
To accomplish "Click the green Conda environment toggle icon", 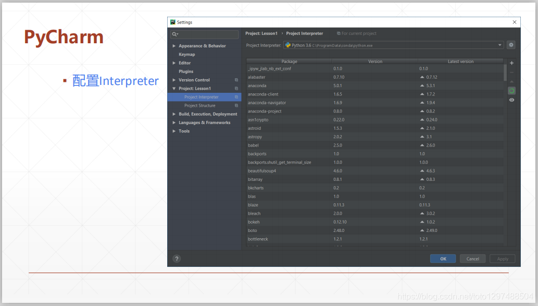I will pos(511,91).
